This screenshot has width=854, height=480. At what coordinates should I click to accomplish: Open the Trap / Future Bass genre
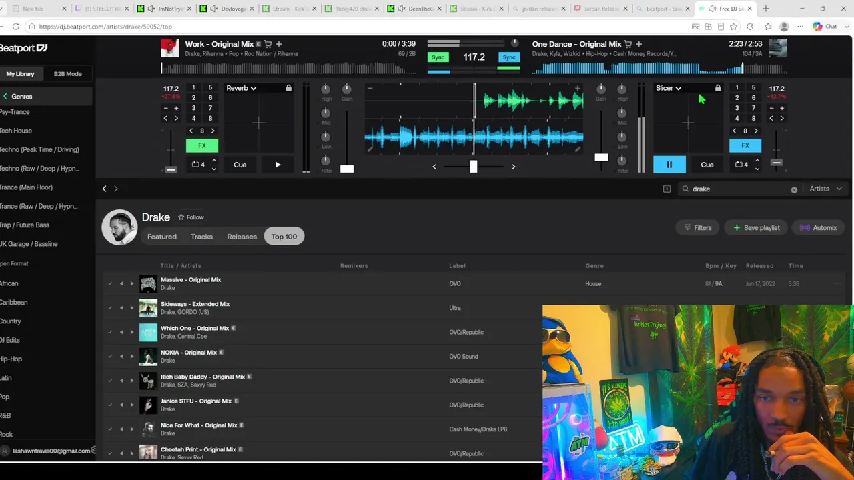(25, 225)
